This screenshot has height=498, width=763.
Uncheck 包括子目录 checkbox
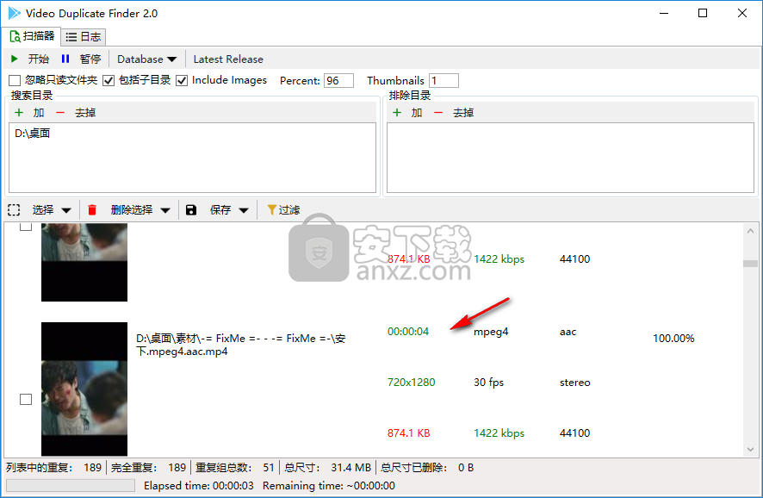[x=109, y=80]
